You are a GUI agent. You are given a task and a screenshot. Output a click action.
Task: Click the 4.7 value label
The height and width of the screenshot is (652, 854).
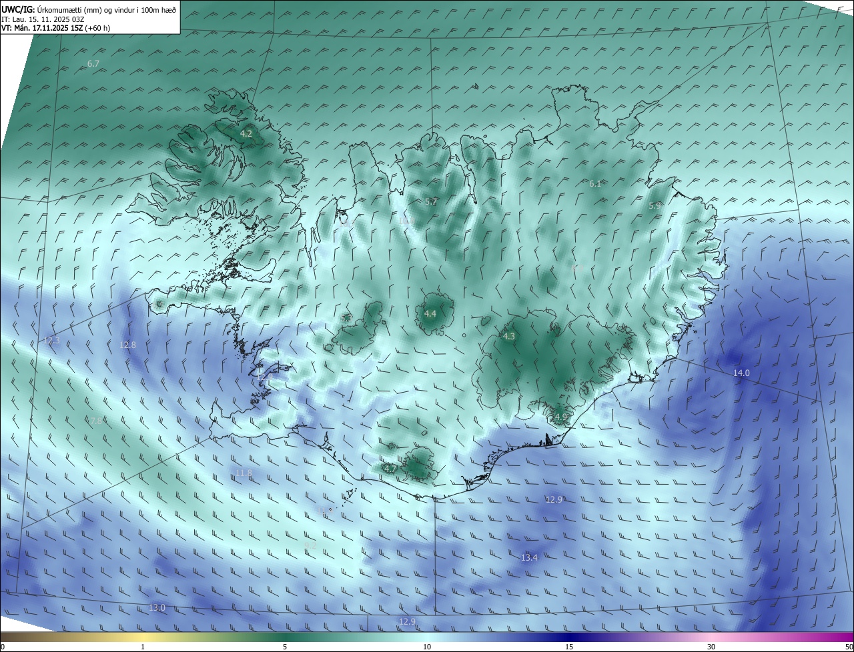point(390,469)
